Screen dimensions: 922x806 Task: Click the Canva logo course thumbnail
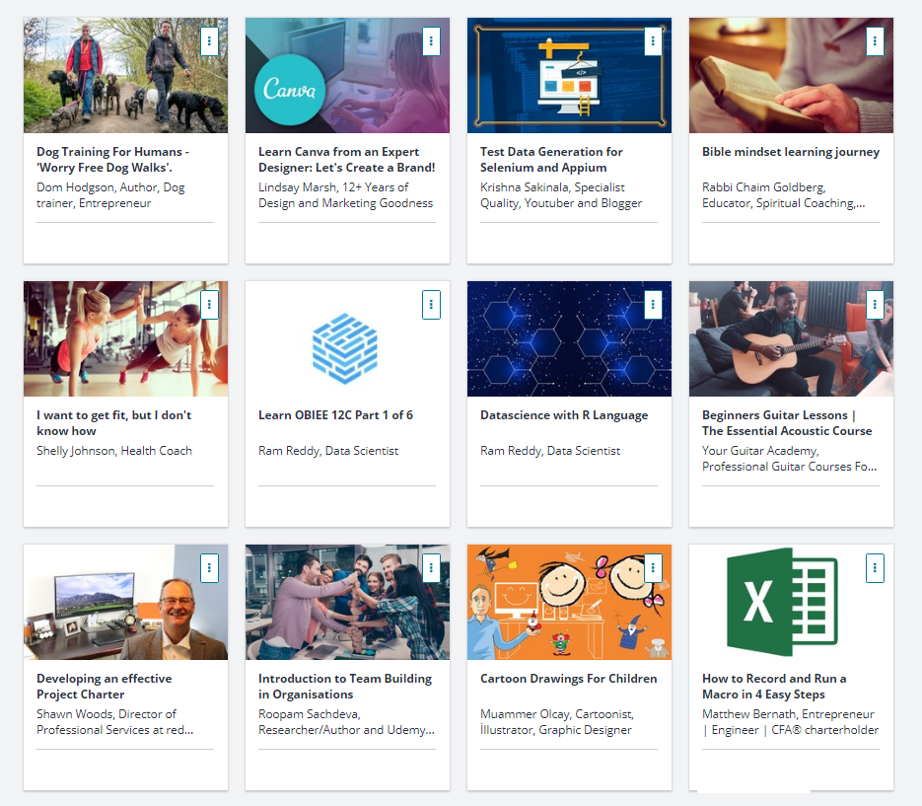347,75
